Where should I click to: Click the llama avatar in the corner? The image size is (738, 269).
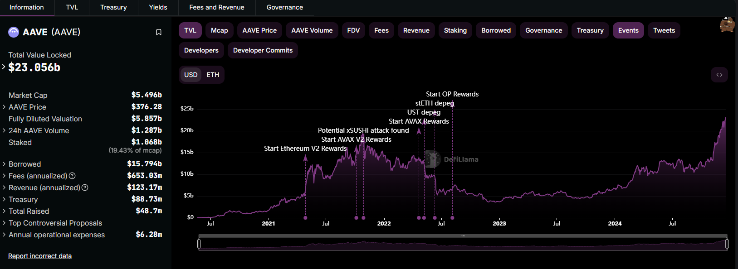coord(727,25)
